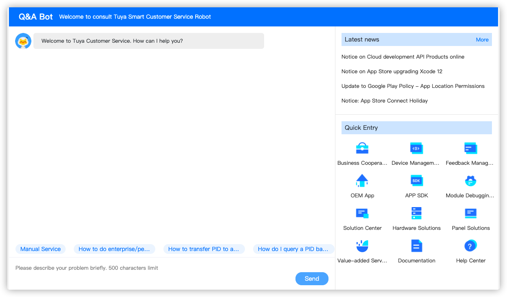
Task: Select the 'How to do enterprise/pe...' suggestion
Action: [114, 249]
